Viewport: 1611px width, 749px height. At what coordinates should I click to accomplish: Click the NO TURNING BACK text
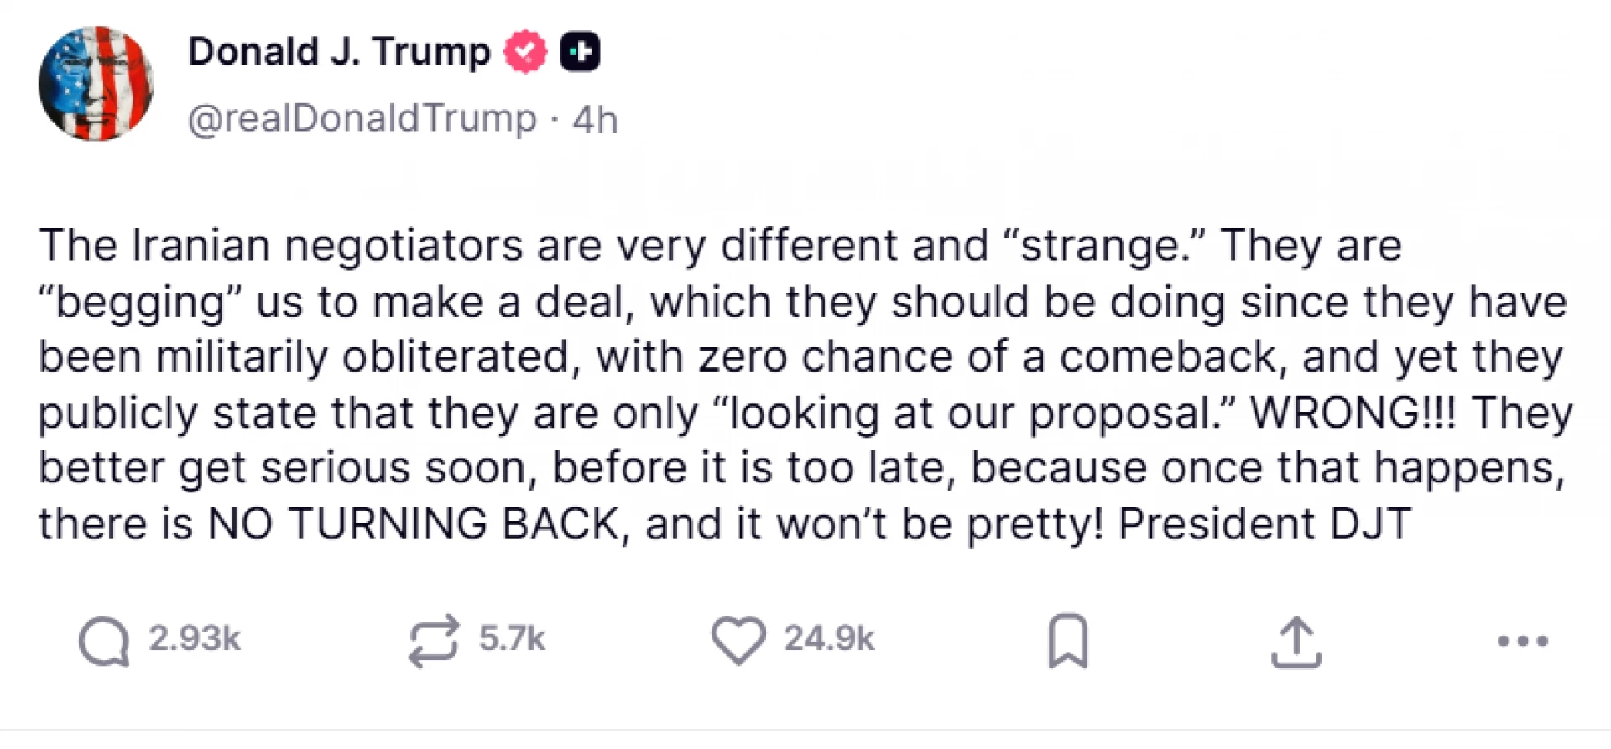[414, 524]
